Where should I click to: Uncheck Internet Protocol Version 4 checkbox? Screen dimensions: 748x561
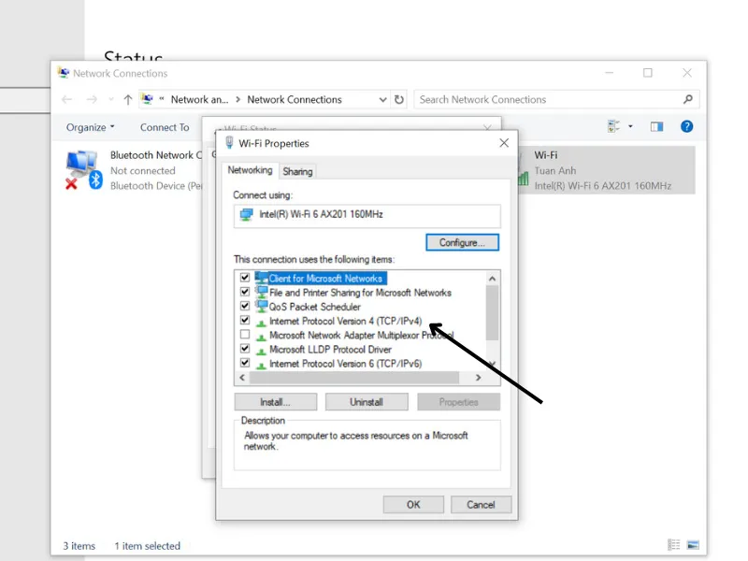(245, 320)
